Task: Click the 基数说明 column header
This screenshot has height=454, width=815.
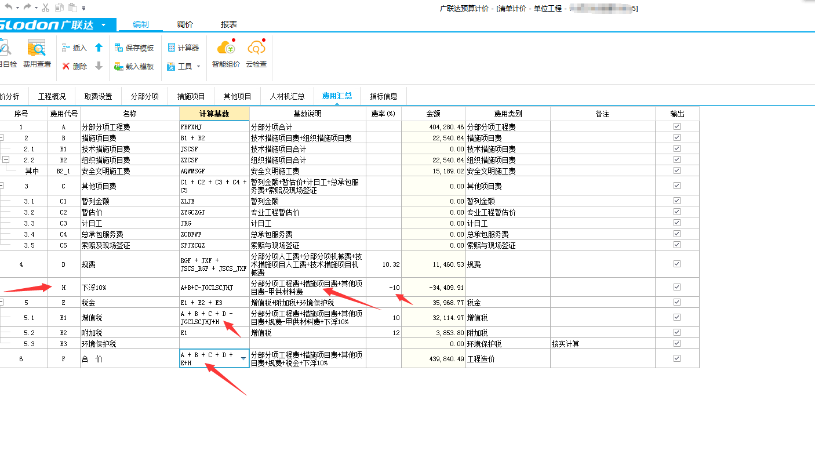Action: tap(307, 114)
